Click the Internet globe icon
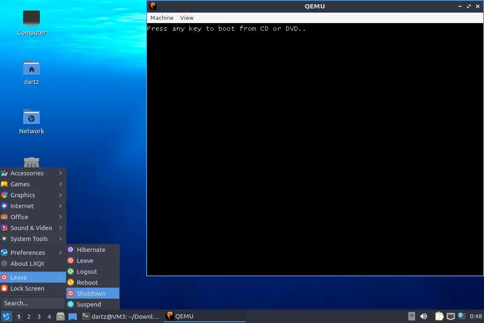This screenshot has width=484, height=323. [x=4, y=206]
